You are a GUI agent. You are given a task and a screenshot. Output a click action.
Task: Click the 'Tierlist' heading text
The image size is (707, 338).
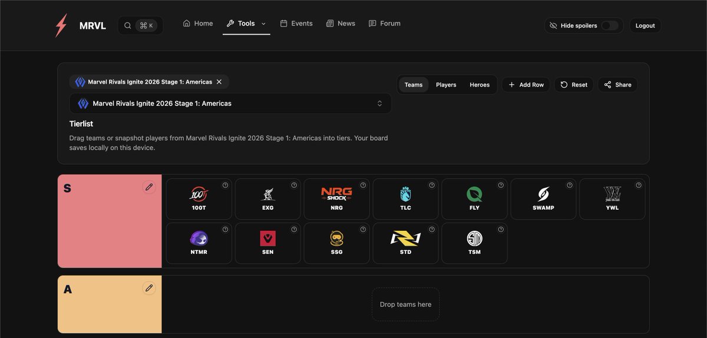coord(81,124)
